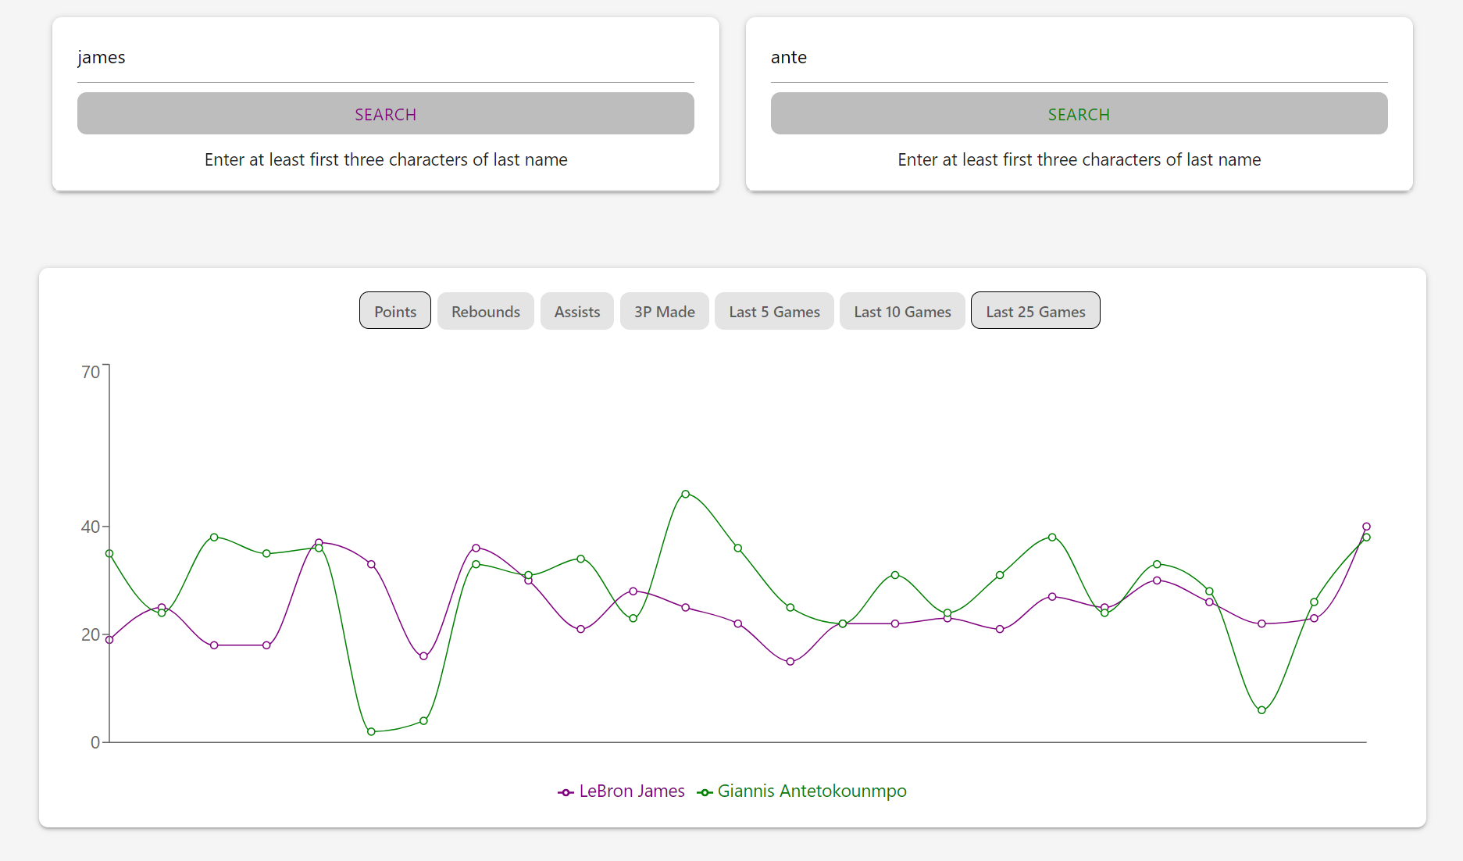
Task: Toggle the 3P Made stat
Action: point(664,311)
